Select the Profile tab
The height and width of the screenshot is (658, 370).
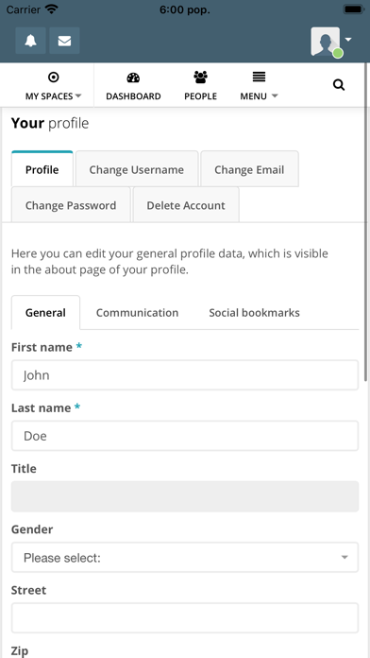(x=42, y=168)
